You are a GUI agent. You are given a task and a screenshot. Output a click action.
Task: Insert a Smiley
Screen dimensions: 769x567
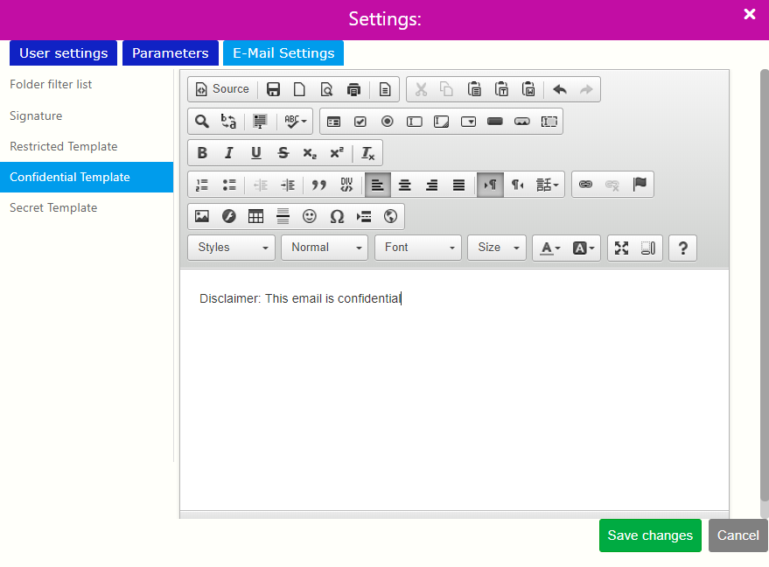pos(310,216)
